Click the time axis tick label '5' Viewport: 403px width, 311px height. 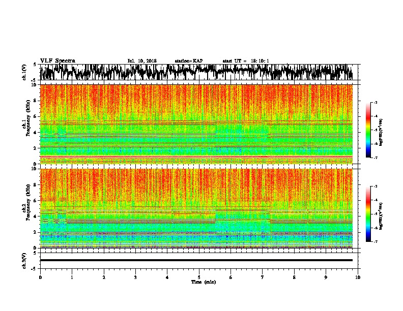click(199, 277)
